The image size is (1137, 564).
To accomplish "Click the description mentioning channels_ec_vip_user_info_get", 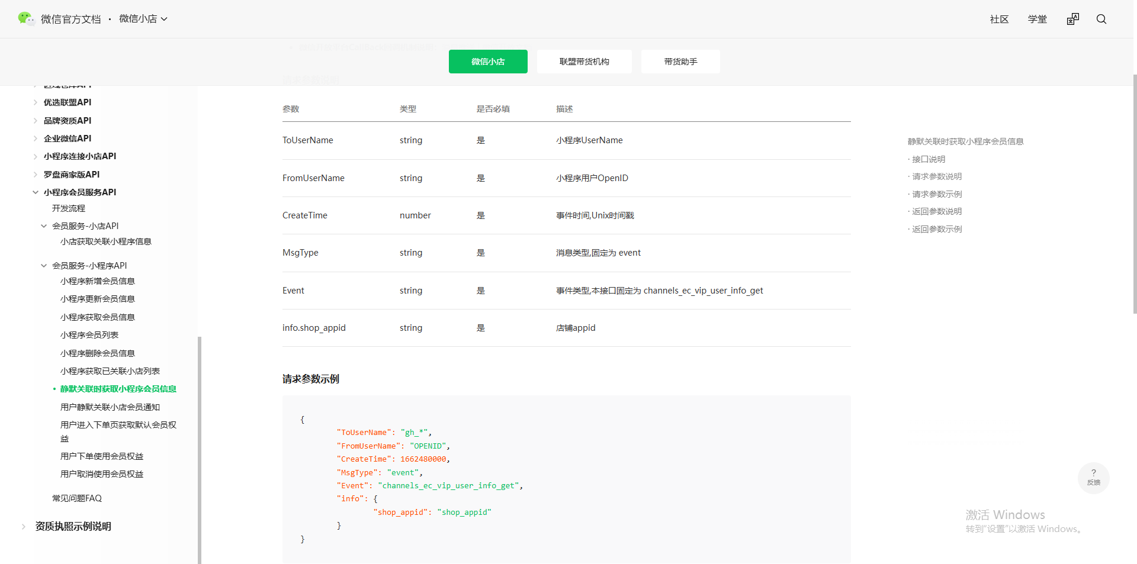I will click(x=660, y=291).
